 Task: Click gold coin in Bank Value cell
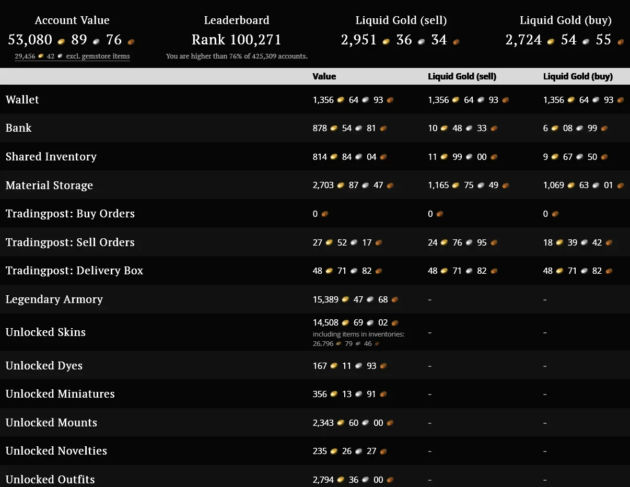pyautogui.click(x=334, y=129)
